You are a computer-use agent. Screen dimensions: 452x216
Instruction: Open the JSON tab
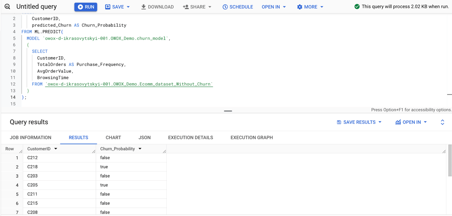(x=145, y=138)
